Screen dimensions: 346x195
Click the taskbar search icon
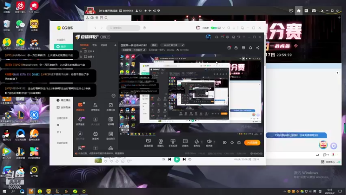point(13,192)
